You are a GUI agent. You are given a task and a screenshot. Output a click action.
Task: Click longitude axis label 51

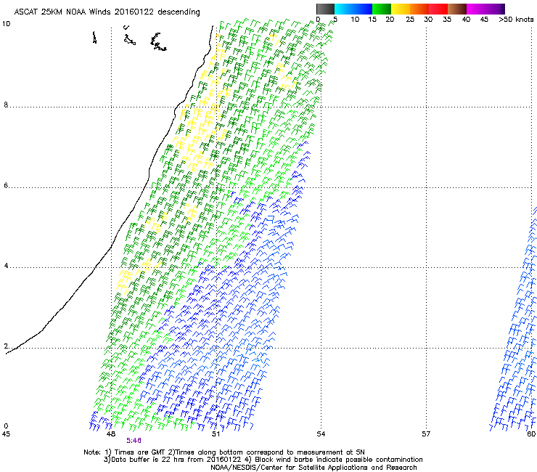216,434
